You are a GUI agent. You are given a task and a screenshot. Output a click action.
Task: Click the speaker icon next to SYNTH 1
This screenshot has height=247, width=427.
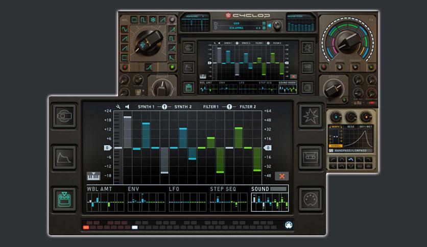[x=127, y=107]
